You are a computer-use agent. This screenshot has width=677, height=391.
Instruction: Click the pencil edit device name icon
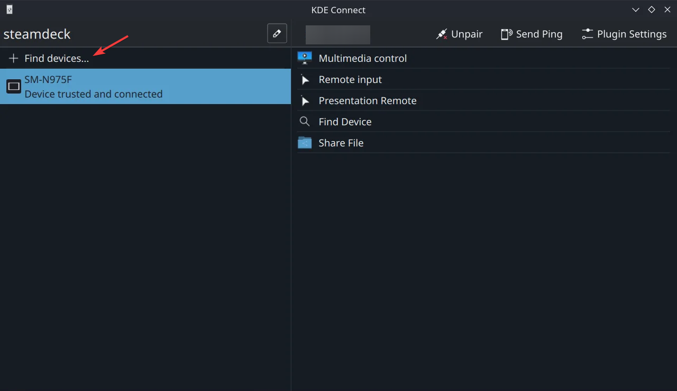(x=277, y=34)
